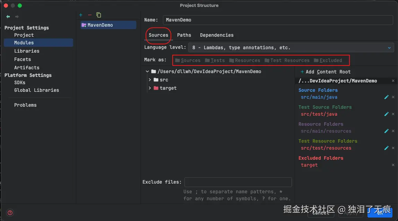The height and width of the screenshot is (221, 398).
Task: Click the Exclude files input field
Action: [238, 182]
